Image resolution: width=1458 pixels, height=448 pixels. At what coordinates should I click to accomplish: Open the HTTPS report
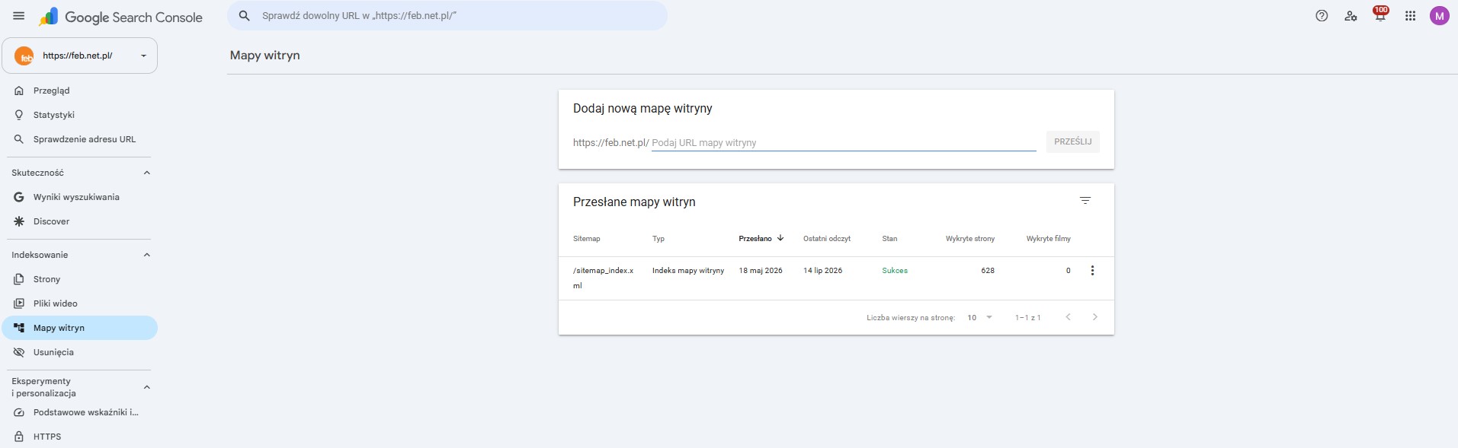(x=79, y=437)
